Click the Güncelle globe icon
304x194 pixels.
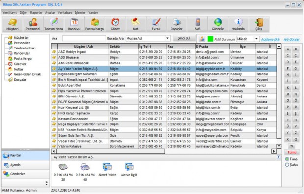[218, 24]
